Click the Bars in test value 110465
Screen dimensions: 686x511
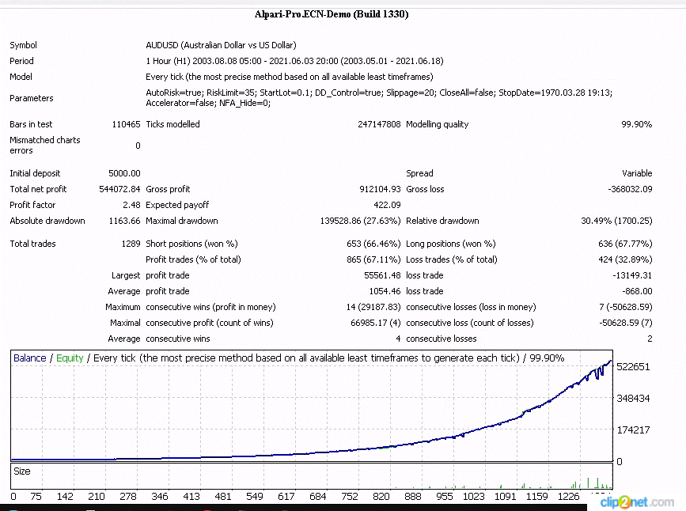126,124
